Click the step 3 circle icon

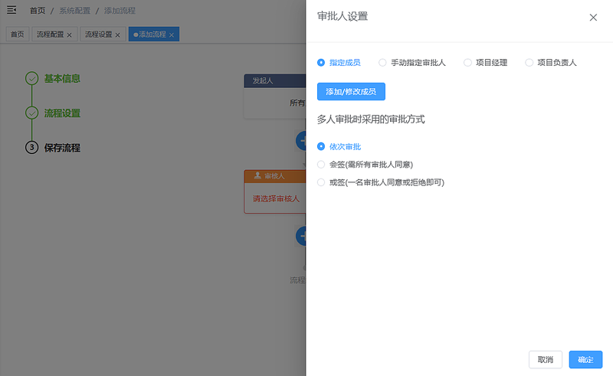point(31,147)
